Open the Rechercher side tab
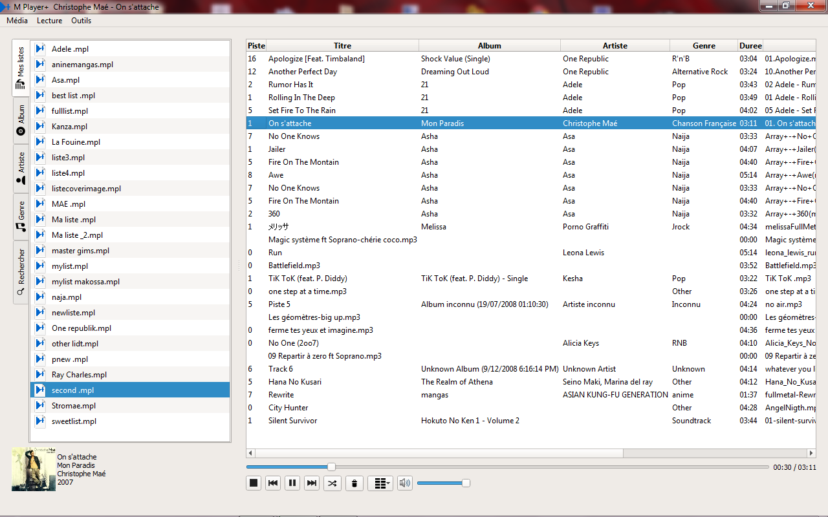Image resolution: width=828 pixels, height=517 pixels. click(21, 271)
